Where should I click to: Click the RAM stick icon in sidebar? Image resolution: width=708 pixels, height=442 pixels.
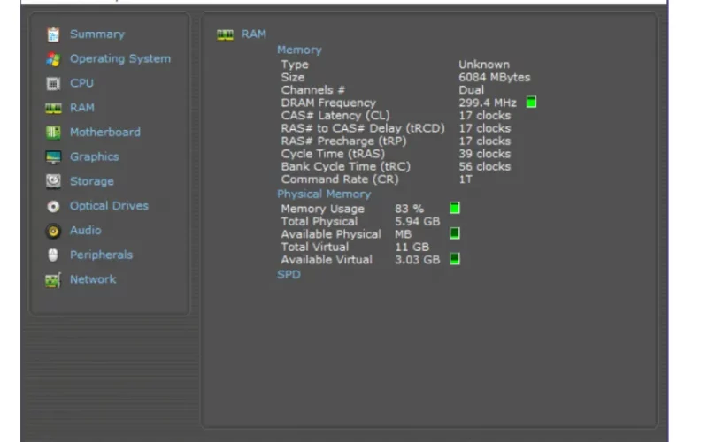click(x=53, y=108)
